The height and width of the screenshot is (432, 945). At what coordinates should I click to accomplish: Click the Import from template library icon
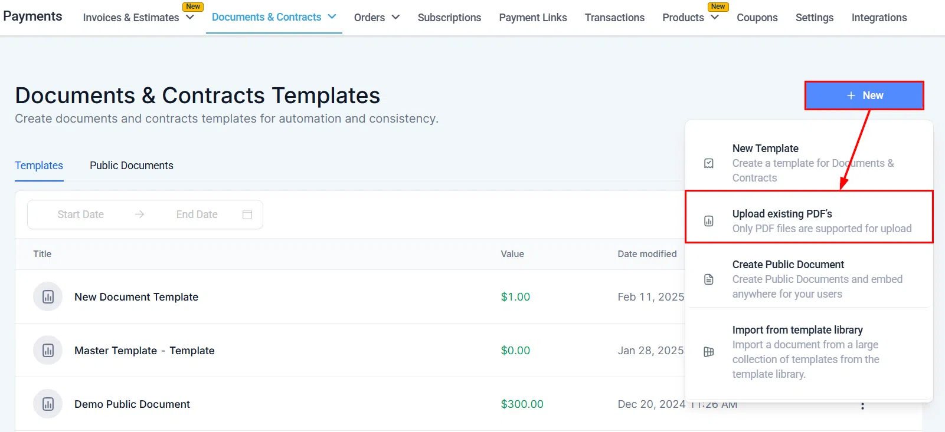[709, 352]
